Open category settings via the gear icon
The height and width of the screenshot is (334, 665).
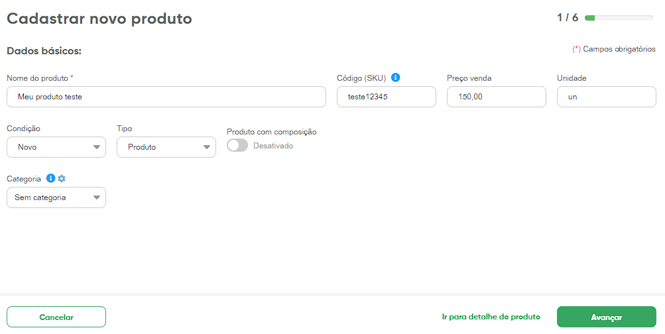(x=62, y=178)
